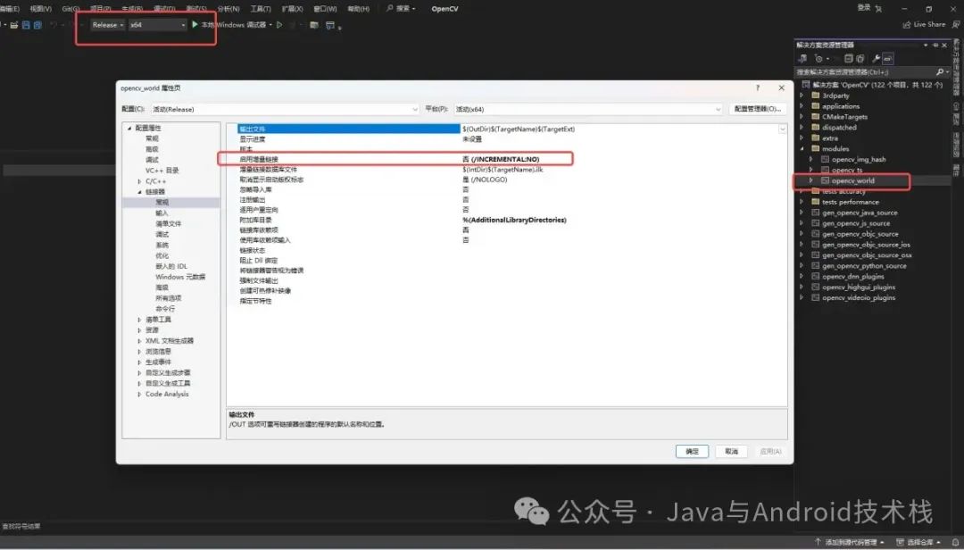The height and width of the screenshot is (550, 964).
Task: Click the window layout icon in the toolbar
Action: tap(330, 25)
